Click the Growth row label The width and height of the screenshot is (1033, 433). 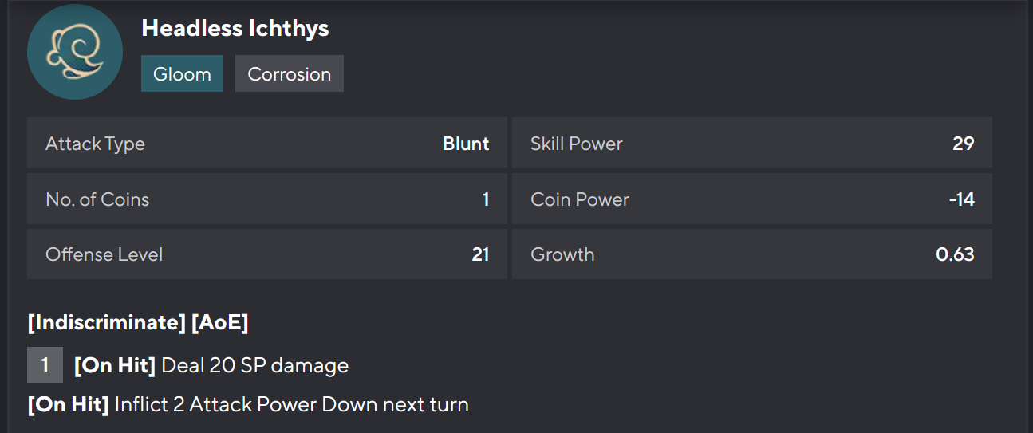(x=562, y=254)
